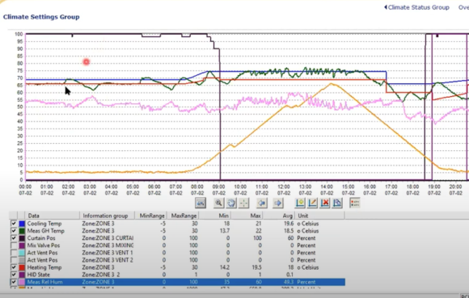Click the Avg column header

279,216
